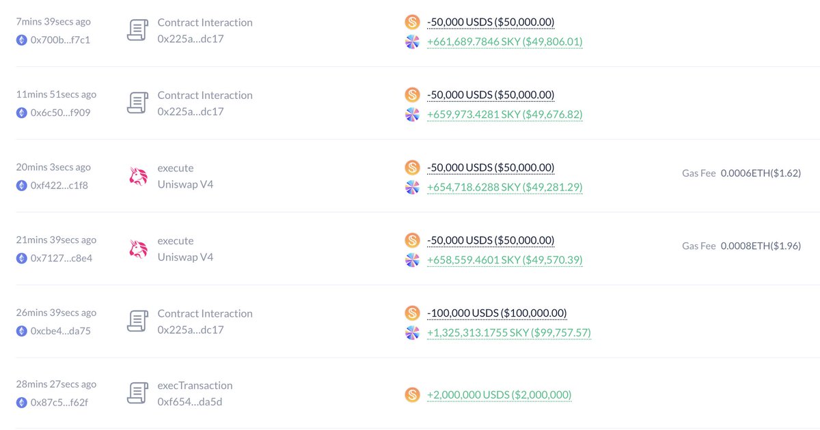The height and width of the screenshot is (430, 820).
Task: Click '11mins 51secs ago' timestamp
Action: click(56, 95)
